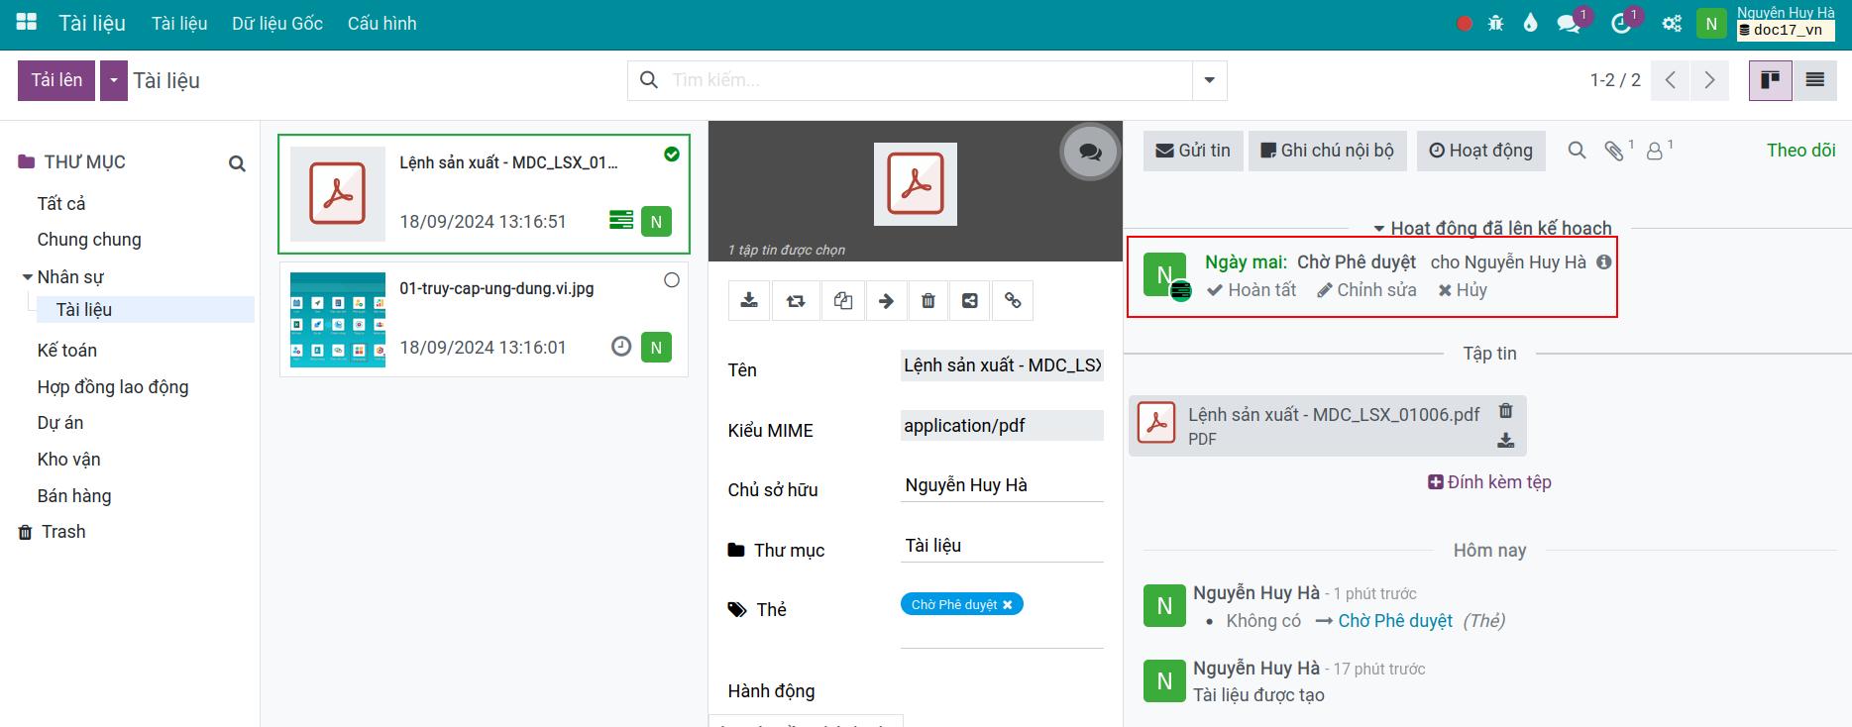Click the move arrow icon
Viewport: 1852px width, 727px height.
886,301
